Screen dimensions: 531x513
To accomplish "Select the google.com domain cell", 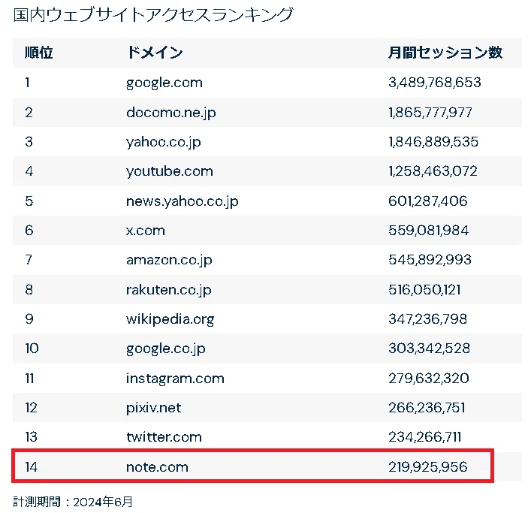I will (x=164, y=83).
